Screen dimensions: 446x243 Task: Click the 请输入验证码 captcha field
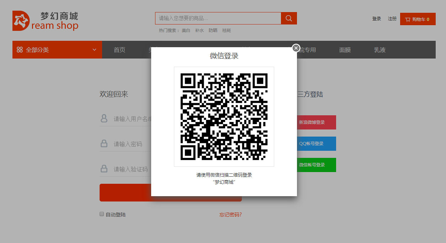125,169
